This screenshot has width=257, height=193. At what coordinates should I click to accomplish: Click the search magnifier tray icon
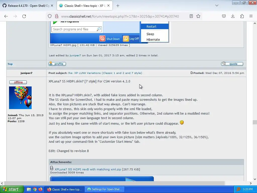pyautogui.click(x=238, y=189)
